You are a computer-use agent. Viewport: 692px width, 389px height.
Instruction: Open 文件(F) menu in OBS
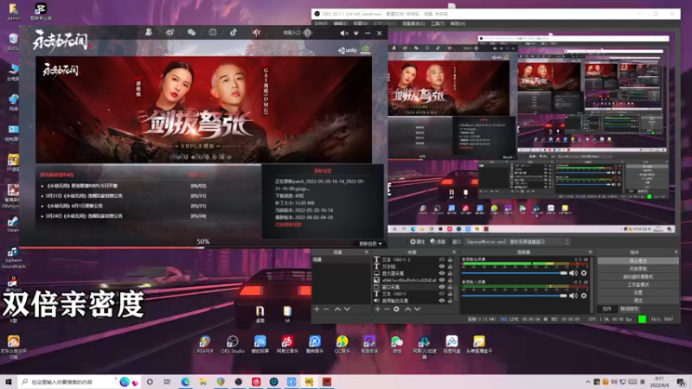click(x=321, y=23)
